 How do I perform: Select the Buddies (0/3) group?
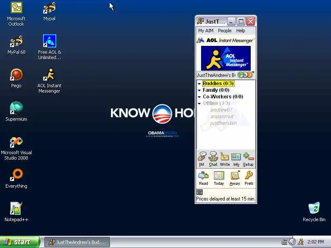tap(218, 83)
